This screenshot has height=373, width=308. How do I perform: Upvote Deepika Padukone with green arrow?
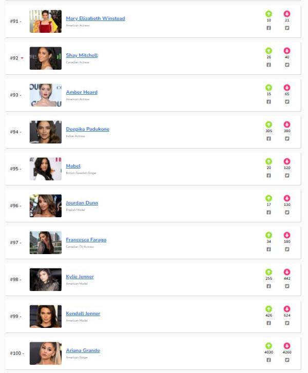pos(268,125)
